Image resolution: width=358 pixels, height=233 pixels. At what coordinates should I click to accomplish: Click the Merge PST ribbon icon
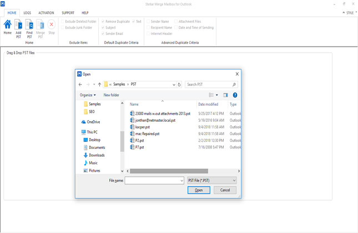tap(41, 24)
